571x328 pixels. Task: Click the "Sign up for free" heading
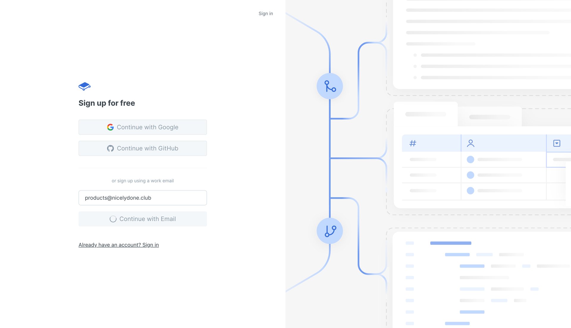[107, 103]
